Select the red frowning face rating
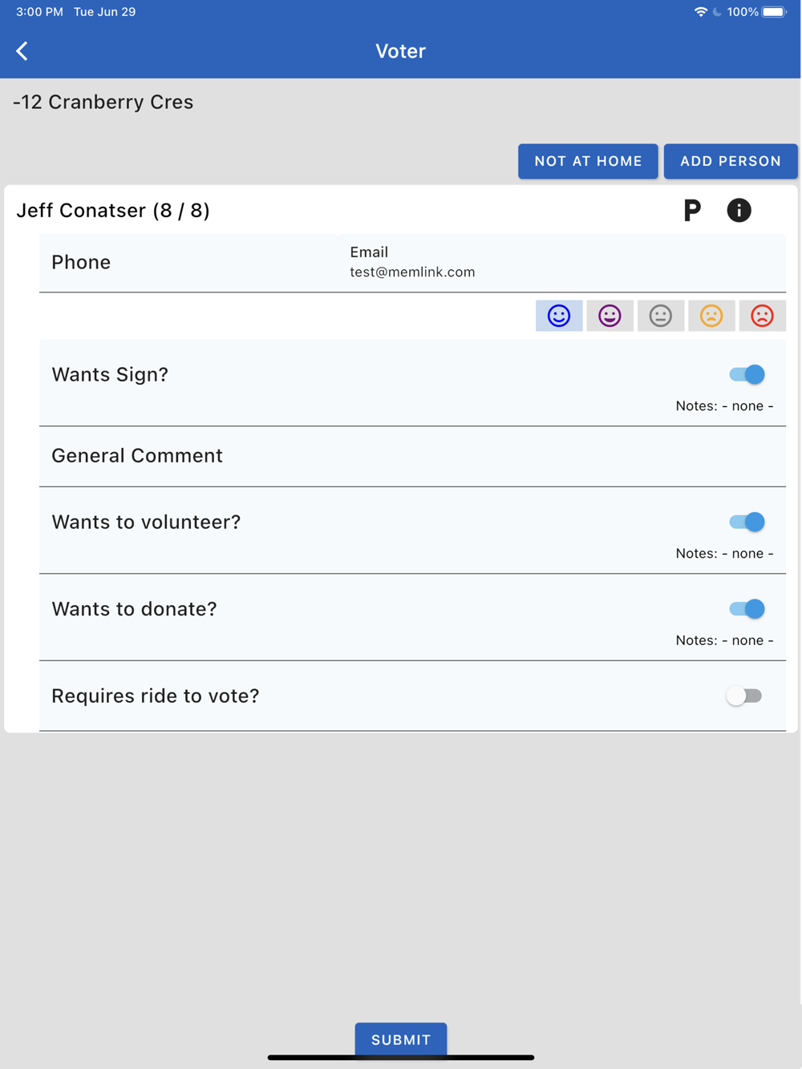Viewport: 802px width, 1069px height. click(x=762, y=316)
